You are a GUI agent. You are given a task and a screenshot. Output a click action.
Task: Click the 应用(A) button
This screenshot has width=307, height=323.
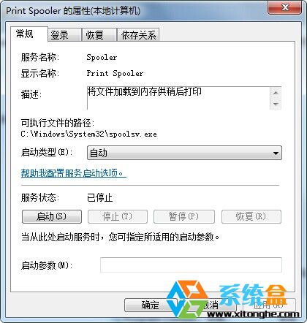tap(269, 305)
